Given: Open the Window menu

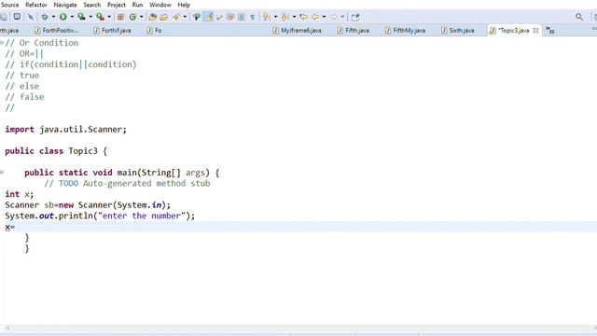Looking at the screenshot, I should coord(160,5).
